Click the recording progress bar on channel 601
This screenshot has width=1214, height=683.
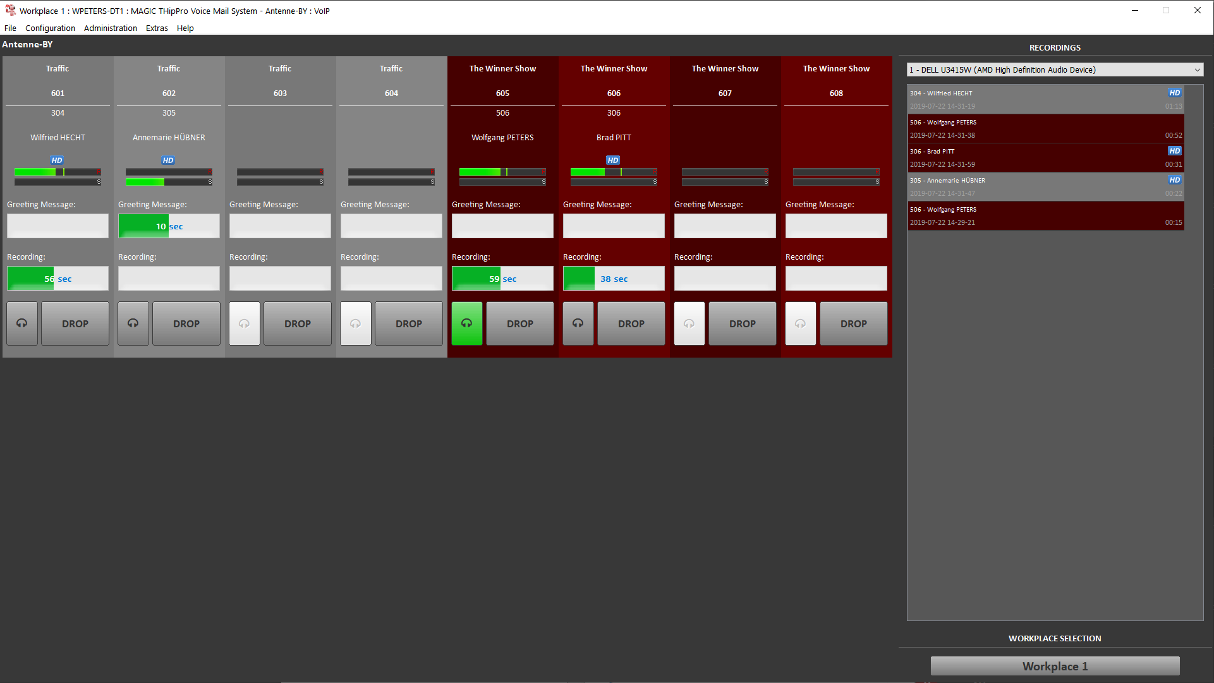58,278
